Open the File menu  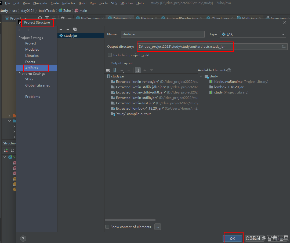point(8,3)
